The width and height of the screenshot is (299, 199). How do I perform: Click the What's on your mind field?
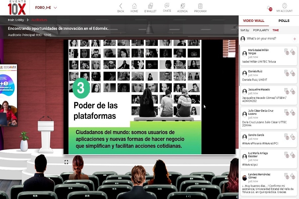coord(266,39)
